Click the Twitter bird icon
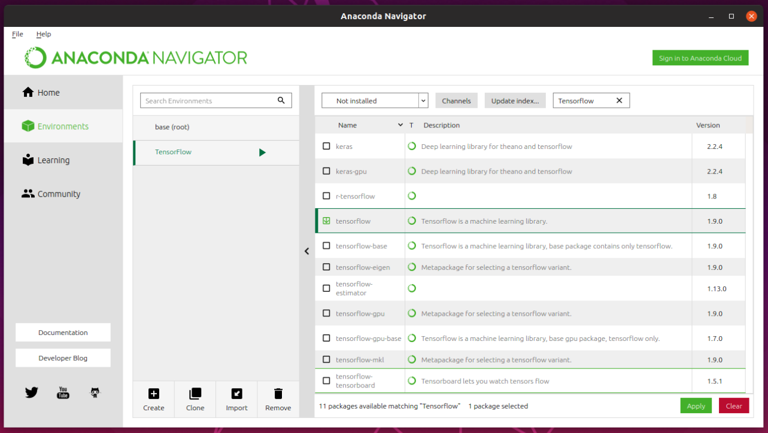This screenshot has height=433, width=768. coord(32,393)
